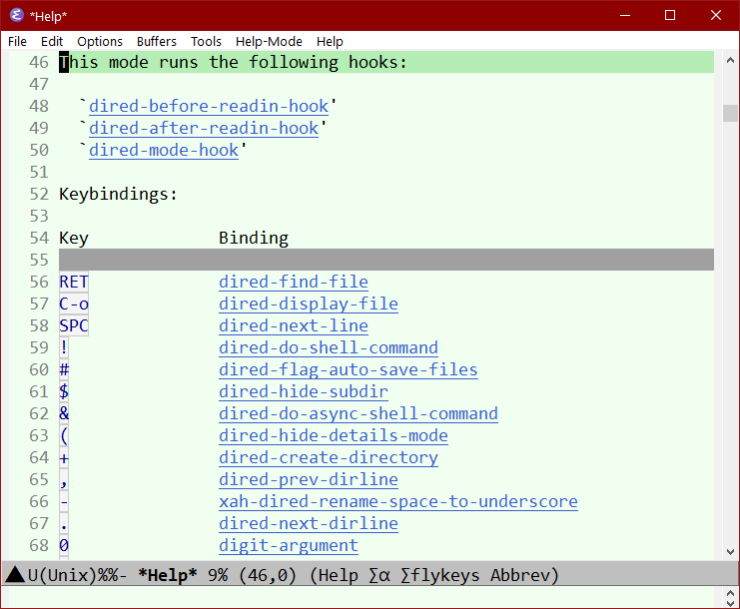740x609 pixels.
Task: Click the ! key on line 59
Action: tap(64, 347)
